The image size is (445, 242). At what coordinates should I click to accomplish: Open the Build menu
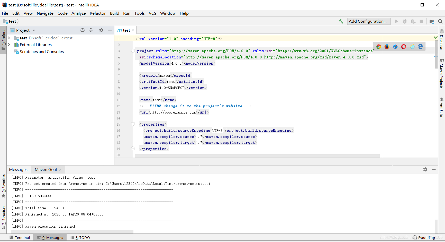click(x=114, y=13)
